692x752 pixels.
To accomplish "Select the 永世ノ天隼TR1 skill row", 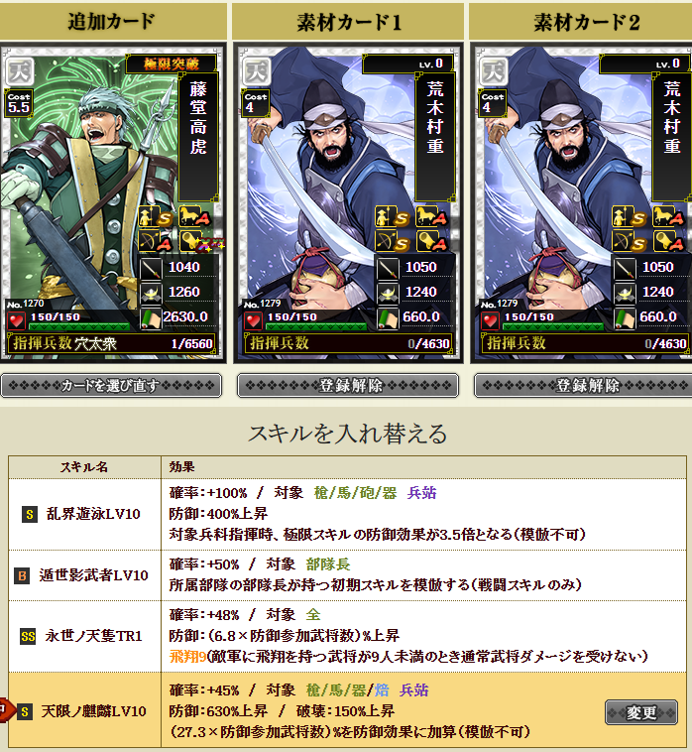I will pyautogui.click(x=347, y=636).
